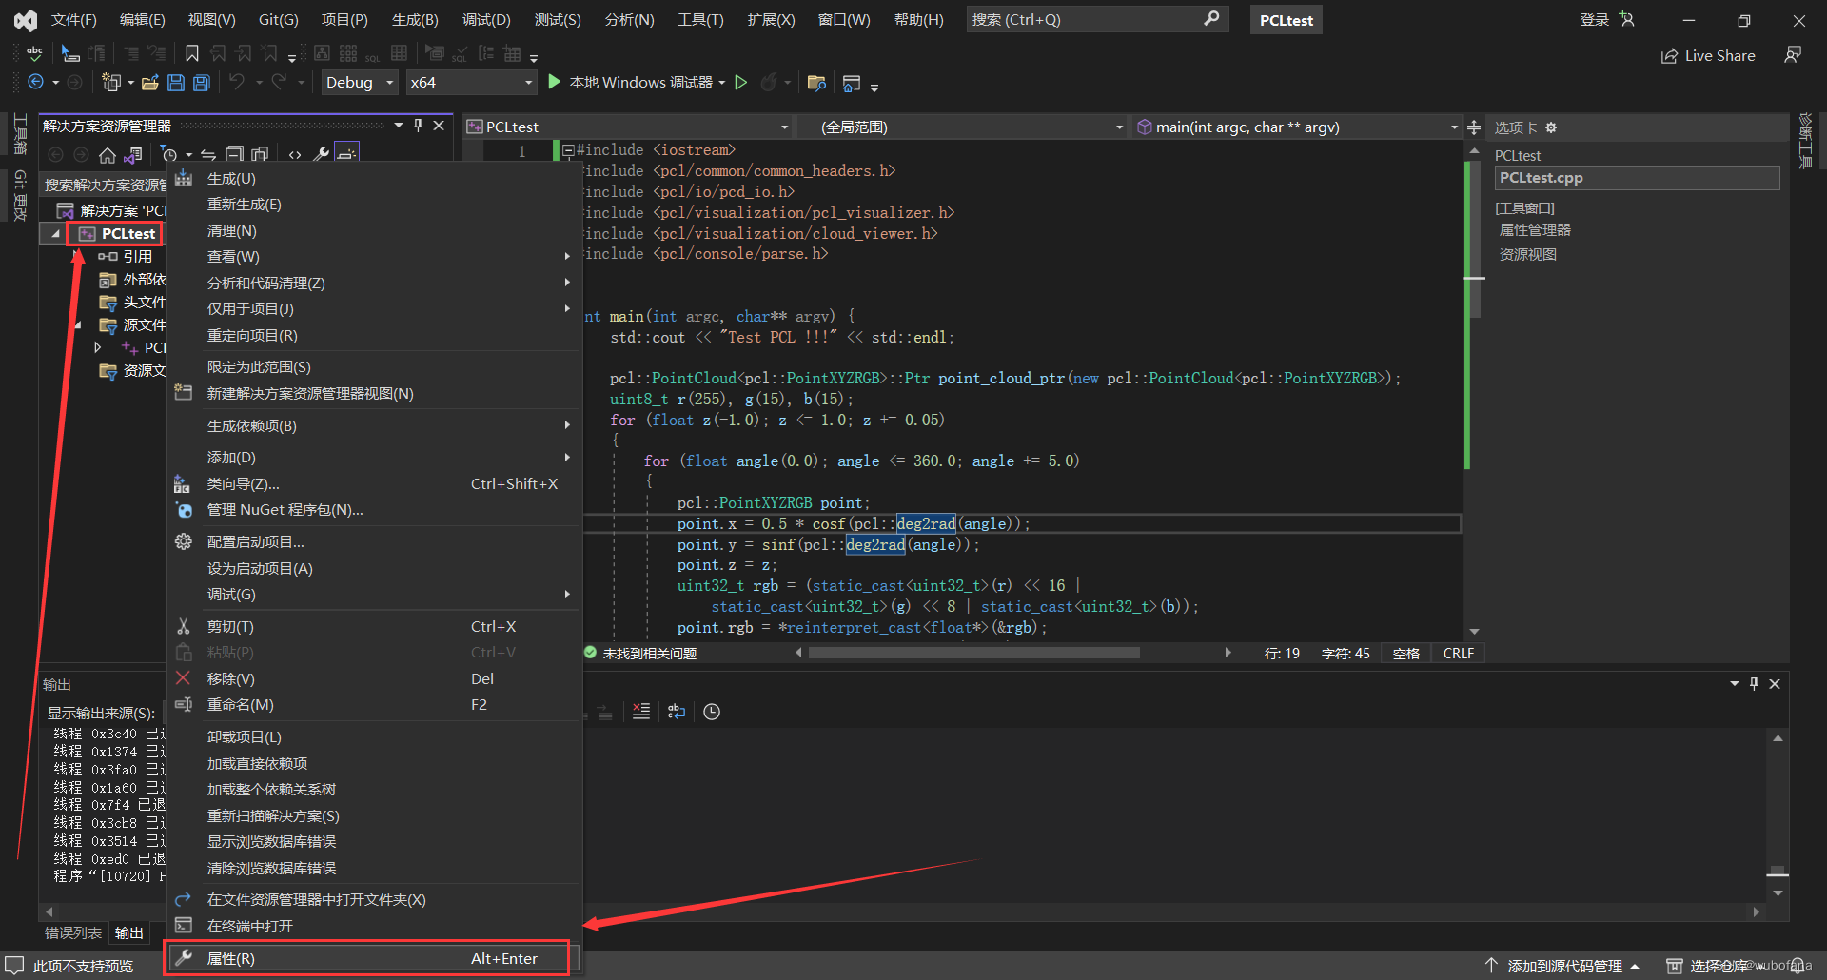Toggle Show All Files in Solution Explorer

coord(260,154)
